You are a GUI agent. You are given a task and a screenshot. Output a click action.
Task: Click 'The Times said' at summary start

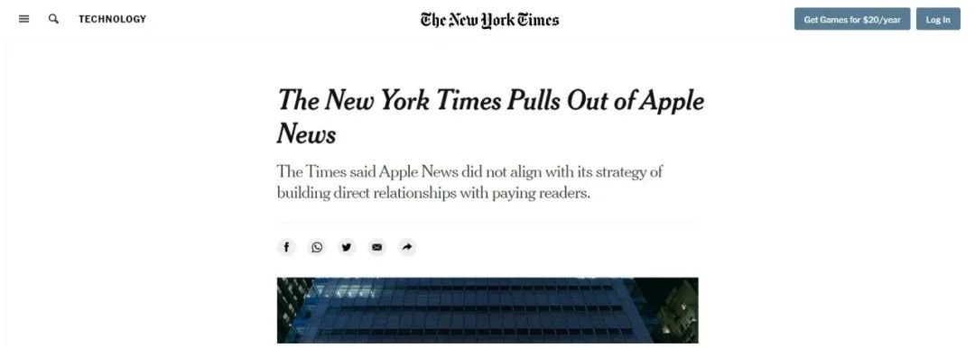click(326, 171)
